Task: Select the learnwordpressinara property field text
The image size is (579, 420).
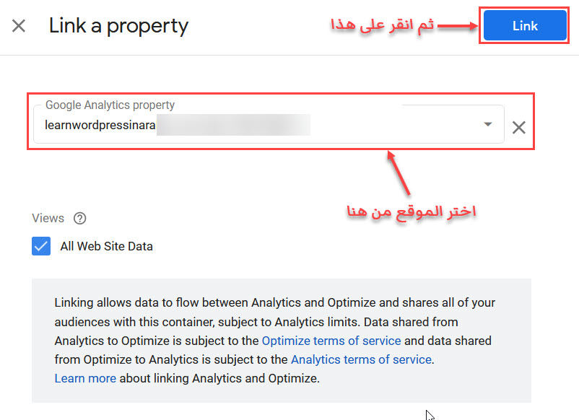Action: pos(100,125)
